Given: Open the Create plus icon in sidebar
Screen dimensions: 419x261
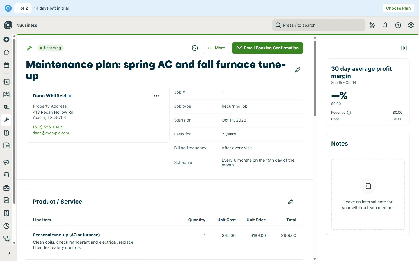Looking at the screenshot, I should point(6,40).
